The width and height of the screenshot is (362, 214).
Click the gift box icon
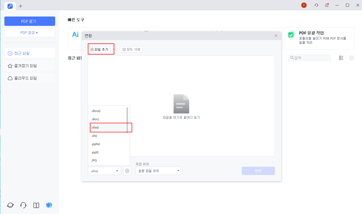tap(49, 205)
